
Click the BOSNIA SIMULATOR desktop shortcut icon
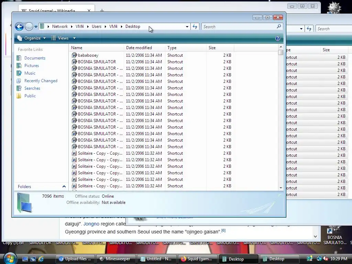point(334,230)
